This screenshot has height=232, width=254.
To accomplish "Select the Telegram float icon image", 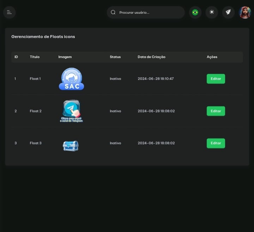I will pos(71,111).
